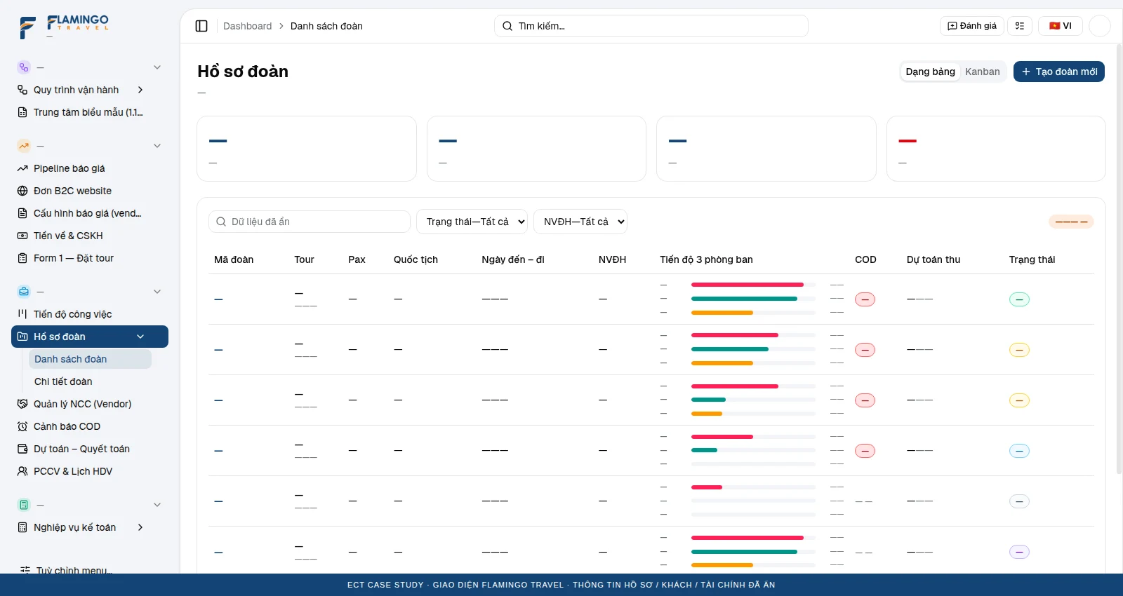The width and height of the screenshot is (1123, 596).
Task: Focus the Dữ liệu đã ẩn filter field
Action: (x=310, y=222)
